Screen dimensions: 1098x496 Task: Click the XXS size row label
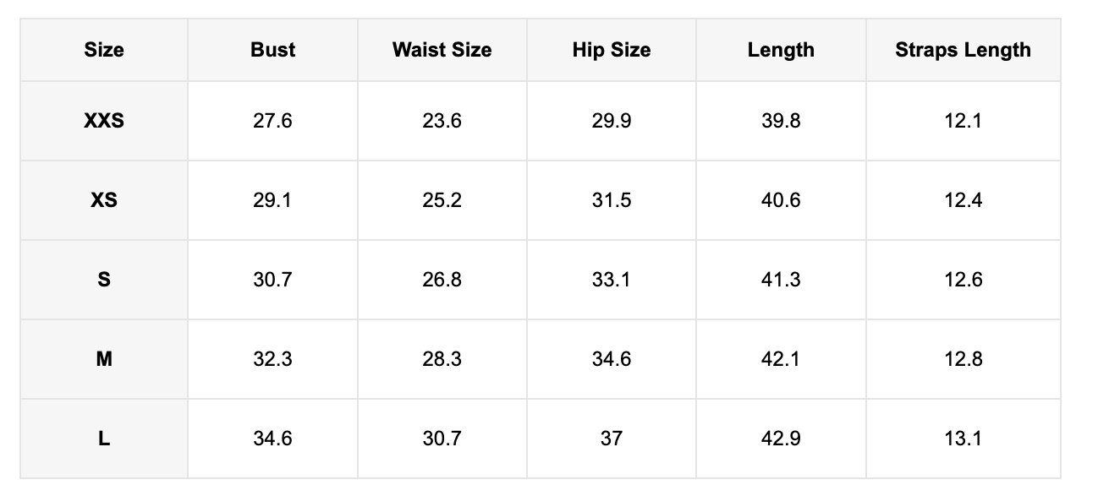tap(104, 121)
